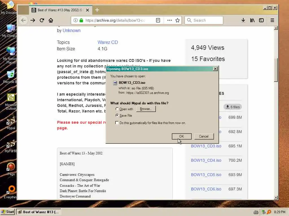Click the 4.1G item size value
Image resolution: width=289 pixels, height=216 pixels.
[x=102, y=49]
